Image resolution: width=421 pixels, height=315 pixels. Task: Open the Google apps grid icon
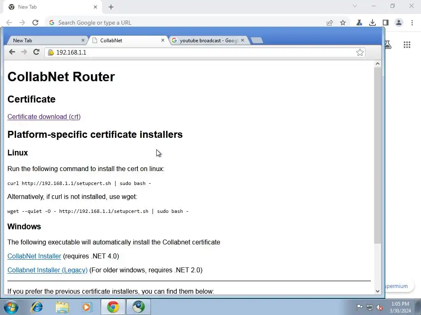(x=407, y=45)
